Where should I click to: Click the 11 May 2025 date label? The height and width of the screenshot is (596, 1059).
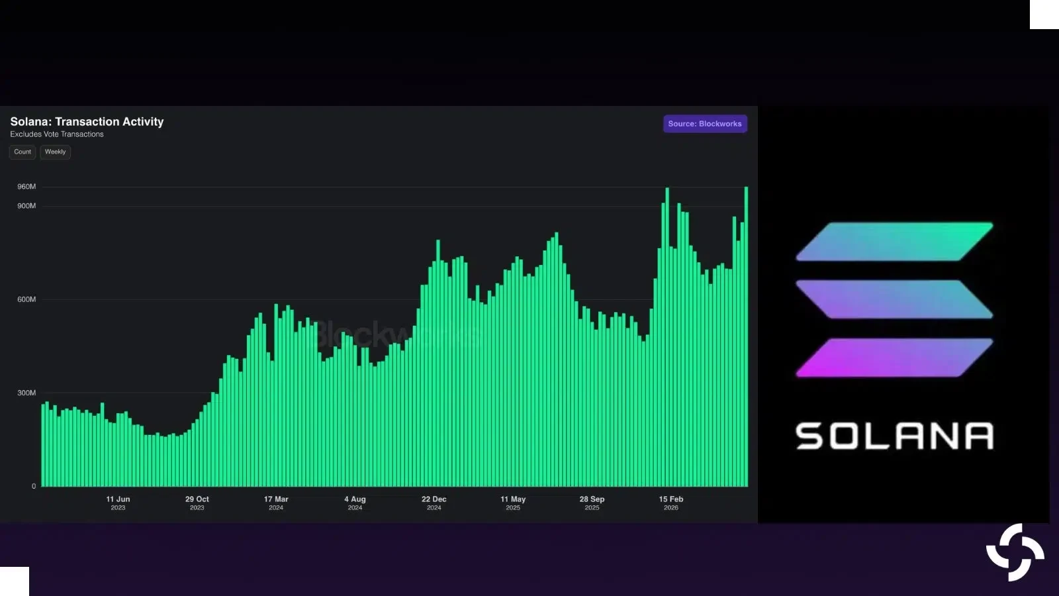click(513, 503)
